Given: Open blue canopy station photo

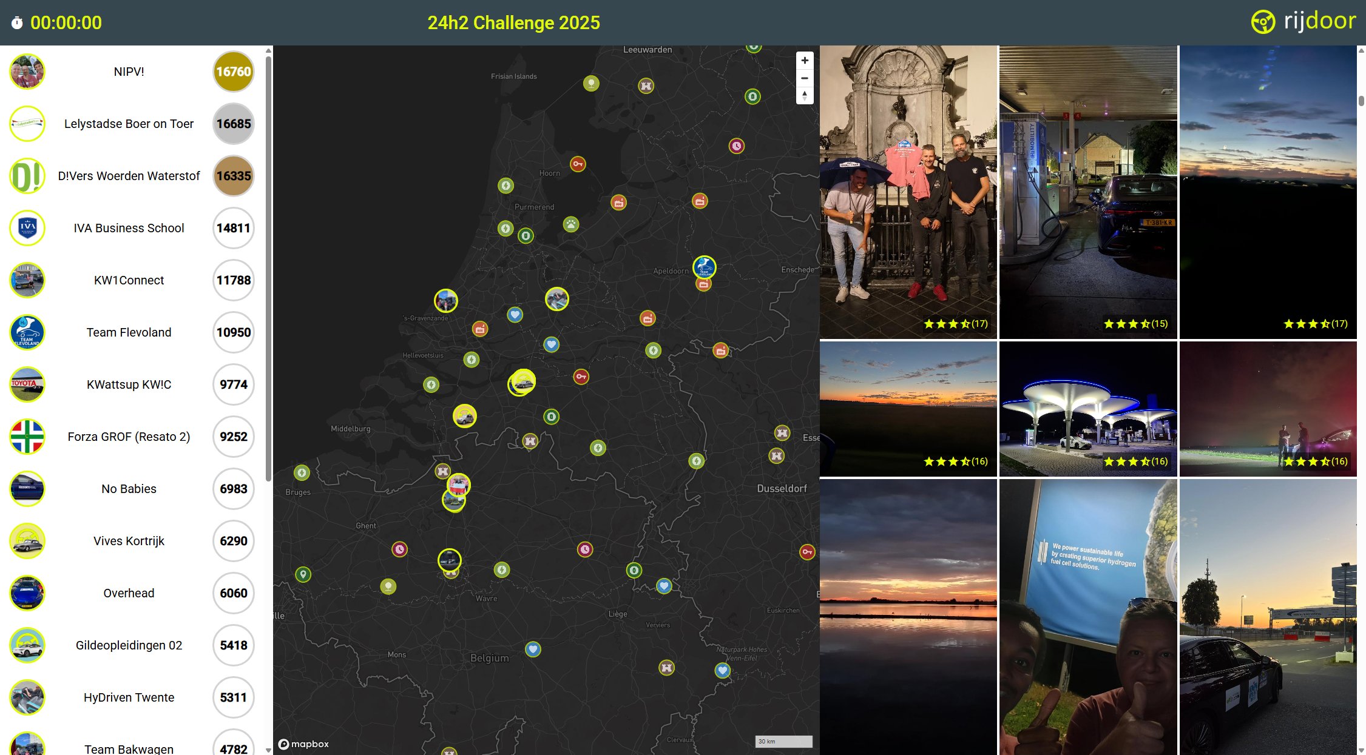Looking at the screenshot, I should tap(1088, 409).
